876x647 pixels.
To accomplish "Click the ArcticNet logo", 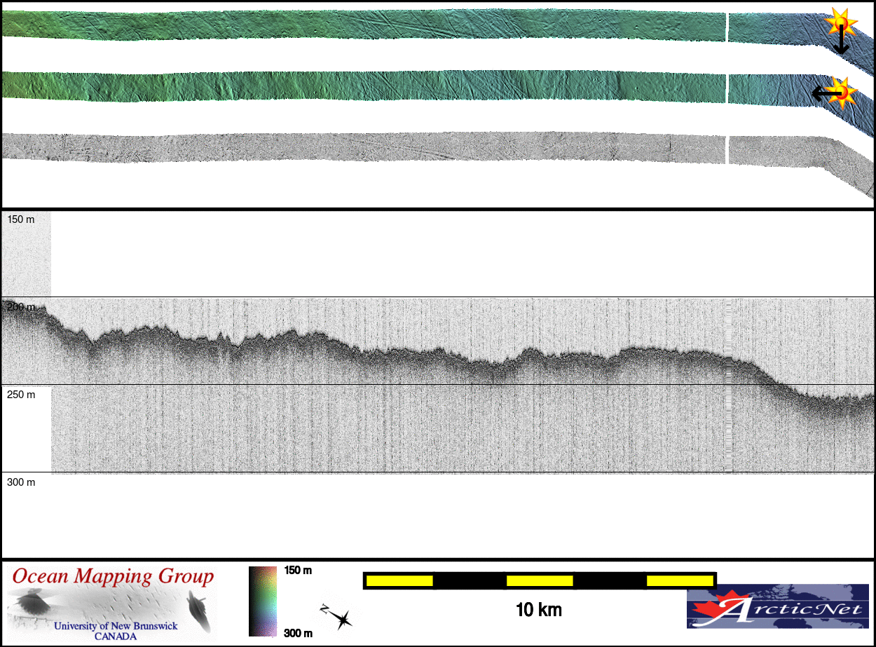I will [777, 608].
